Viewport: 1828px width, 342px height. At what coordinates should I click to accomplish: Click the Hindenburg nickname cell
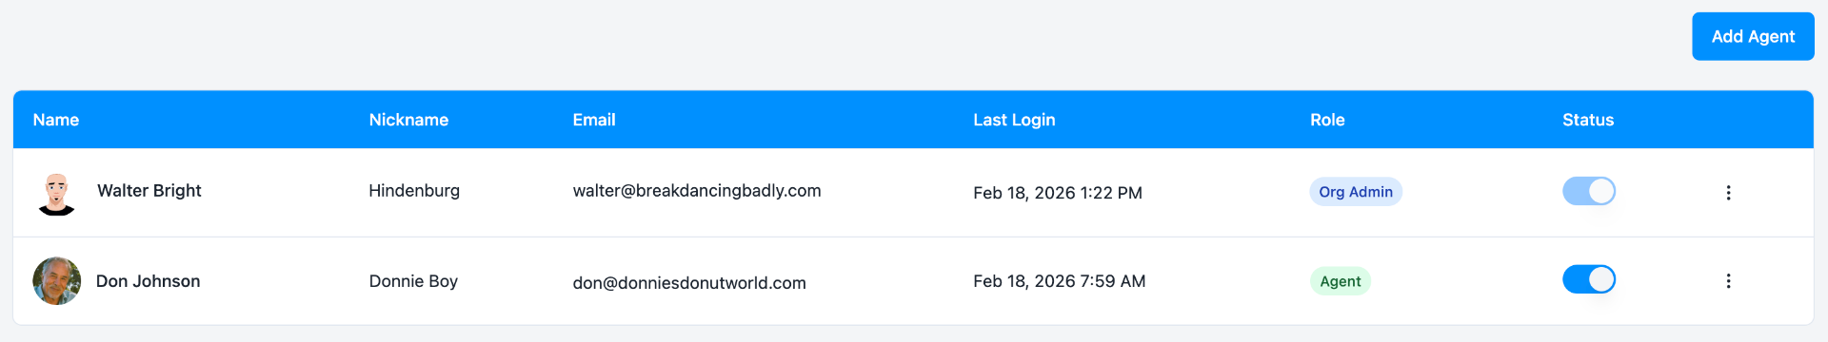click(414, 191)
